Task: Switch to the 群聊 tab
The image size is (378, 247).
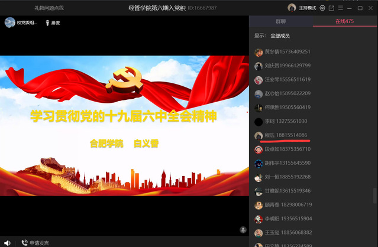Action: (x=280, y=22)
